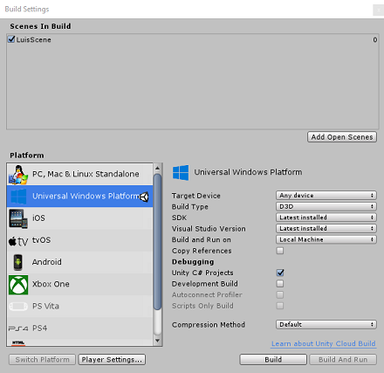Click the Universal Windows Platform settings title

tap(248, 172)
